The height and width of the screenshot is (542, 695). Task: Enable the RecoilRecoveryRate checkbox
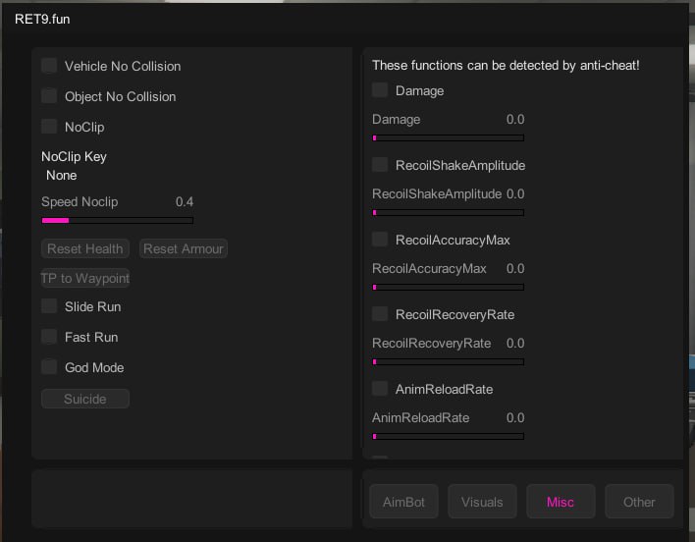(380, 314)
